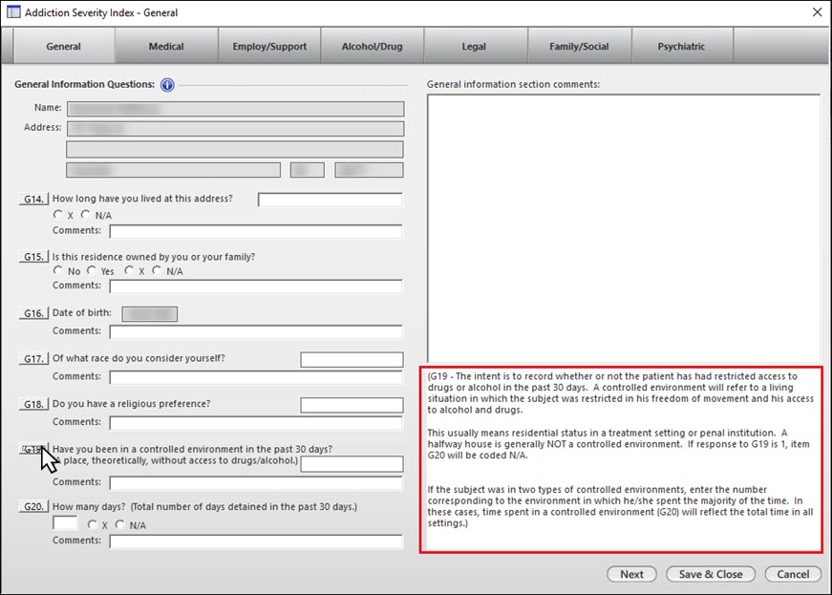Screen dimensions: 832x595
Task: Click the Addiction Severity Index title bar icon
Action: [x=13, y=12]
